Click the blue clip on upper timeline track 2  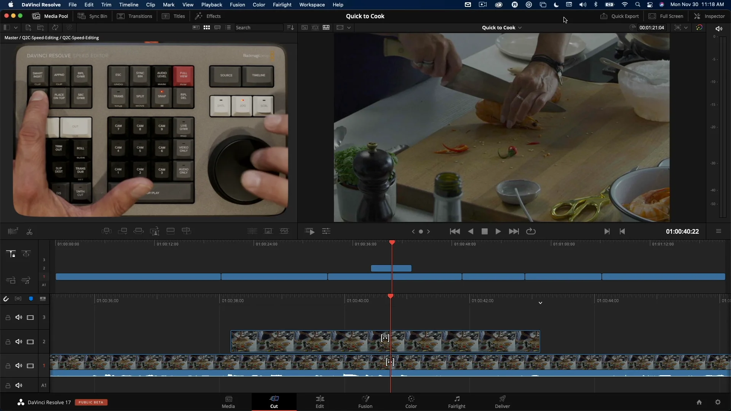pos(391,268)
